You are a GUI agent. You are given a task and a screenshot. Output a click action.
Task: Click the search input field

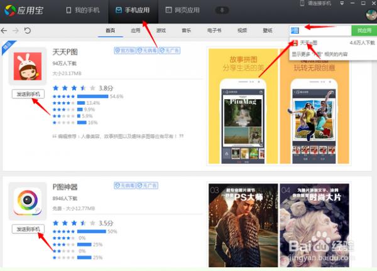pos(320,31)
